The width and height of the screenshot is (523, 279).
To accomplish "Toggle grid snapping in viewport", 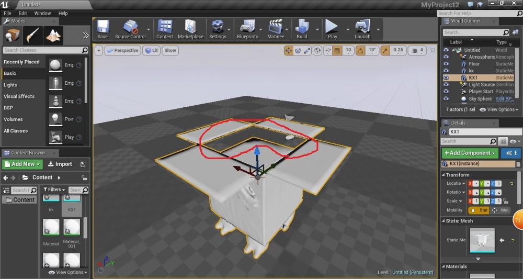I will pyautogui.click(x=337, y=51).
